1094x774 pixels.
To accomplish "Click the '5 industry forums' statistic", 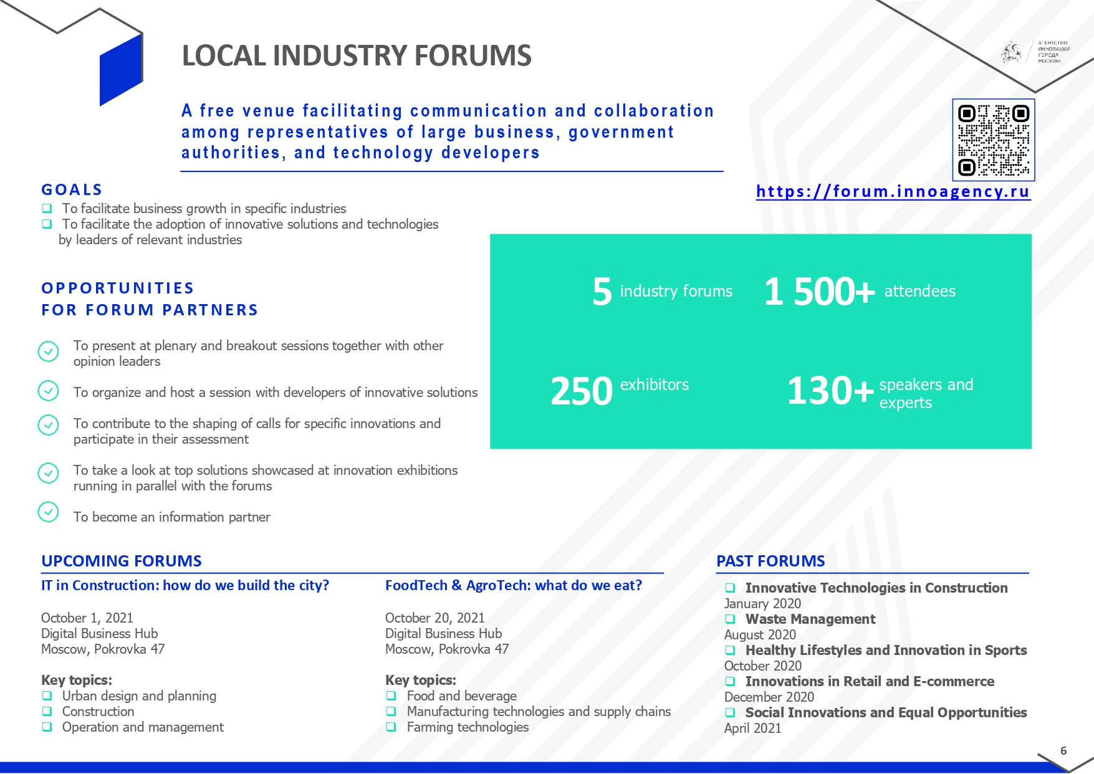I will pyautogui.click(x=663, y=291).
